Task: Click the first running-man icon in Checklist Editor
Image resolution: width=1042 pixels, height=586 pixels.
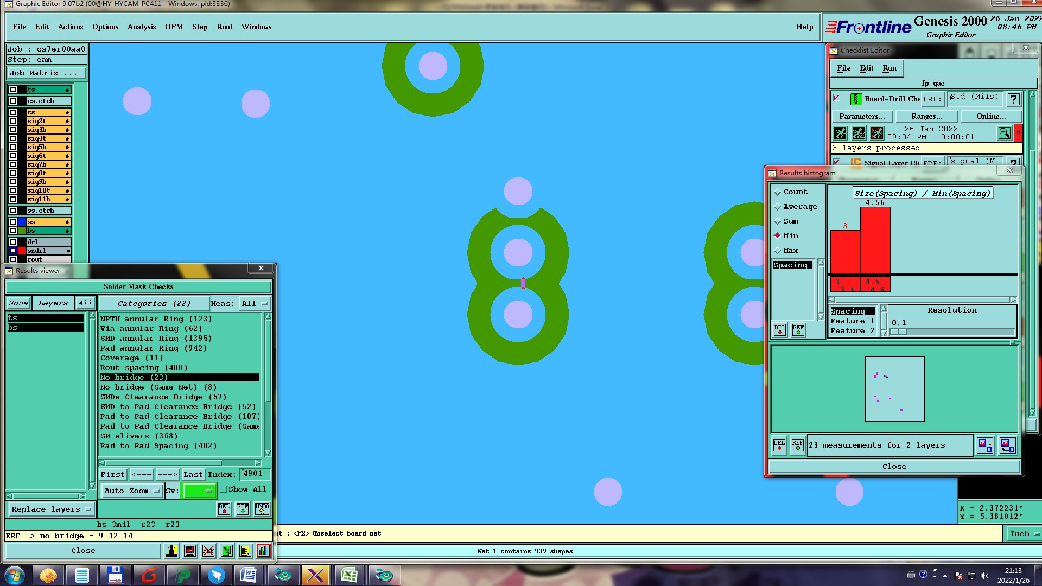Action: (840, 133)
